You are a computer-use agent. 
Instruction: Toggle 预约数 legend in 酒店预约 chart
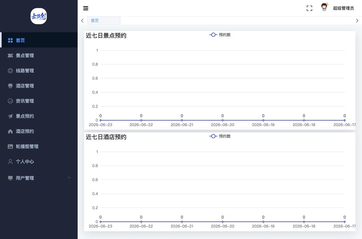tap(220, 136)
